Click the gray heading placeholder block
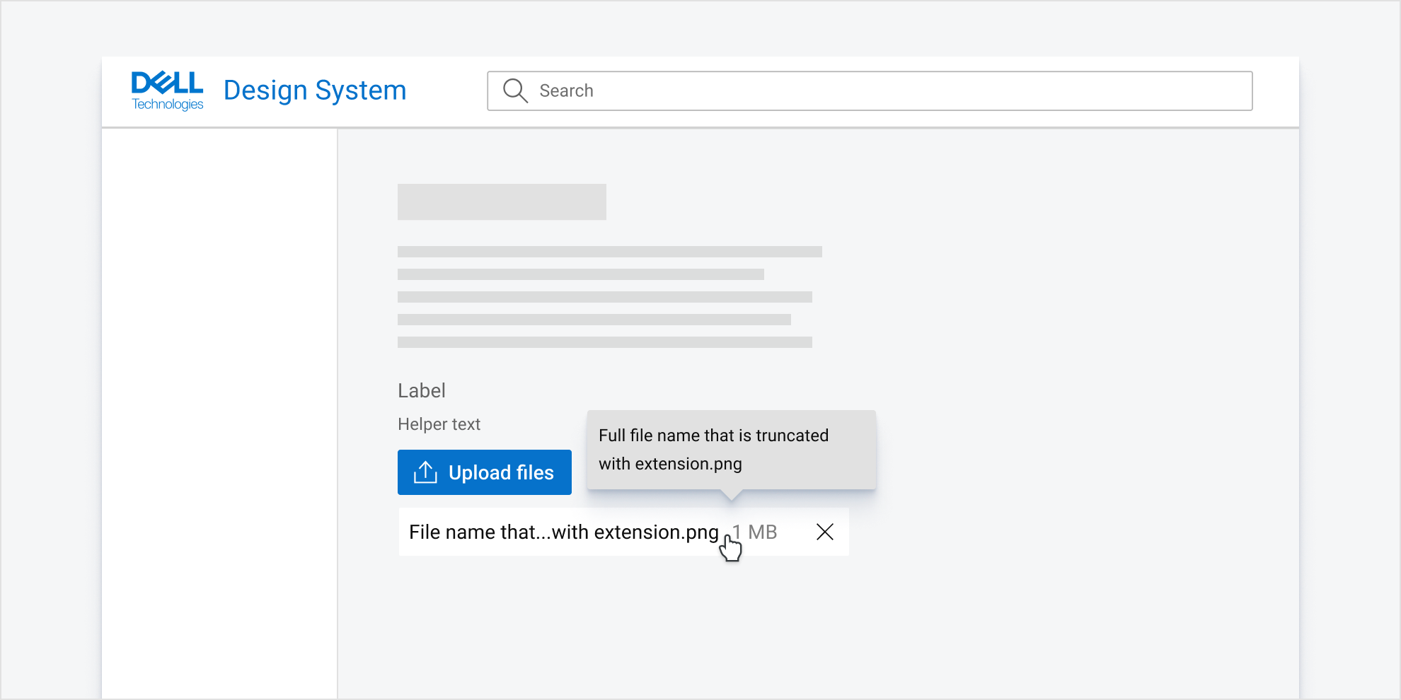Image resolution: width=1401 pixels, height=700 pixels. pyautogui.click(x=502, y=202)
